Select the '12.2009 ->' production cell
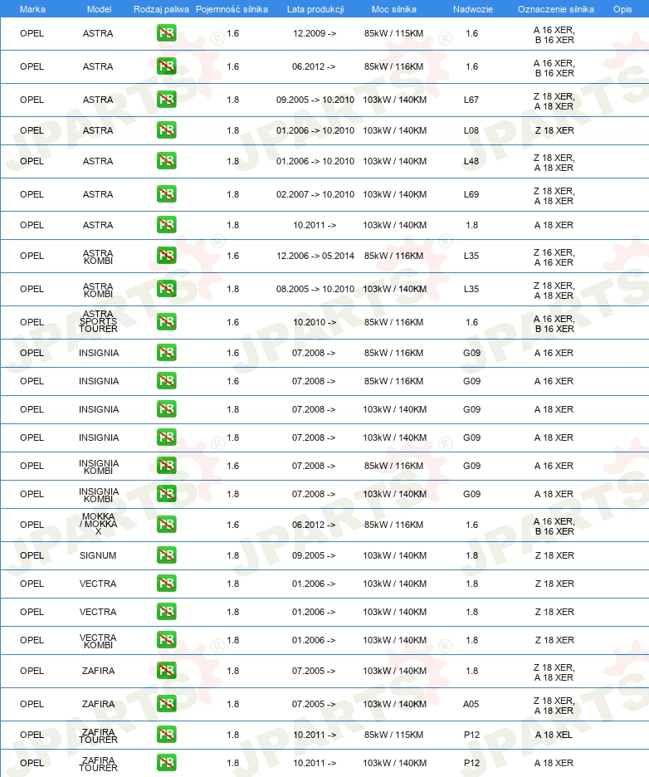The height and width of the screenshot is (777, 649). pyautogui.click(x=314, y=34)
